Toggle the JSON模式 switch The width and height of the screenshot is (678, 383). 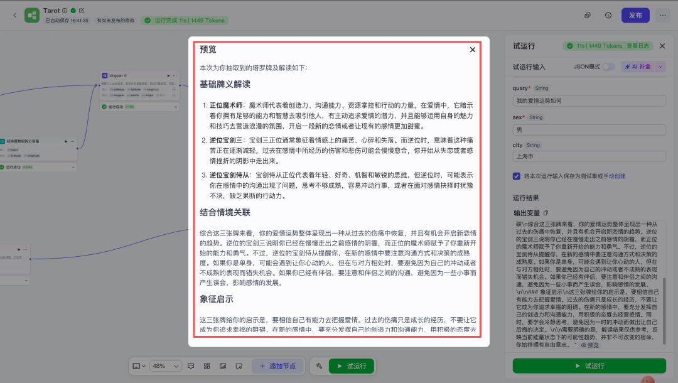[x=608, y=66]
